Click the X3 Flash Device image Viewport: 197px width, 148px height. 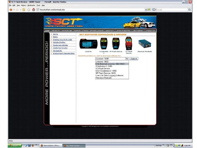[129, 43]
